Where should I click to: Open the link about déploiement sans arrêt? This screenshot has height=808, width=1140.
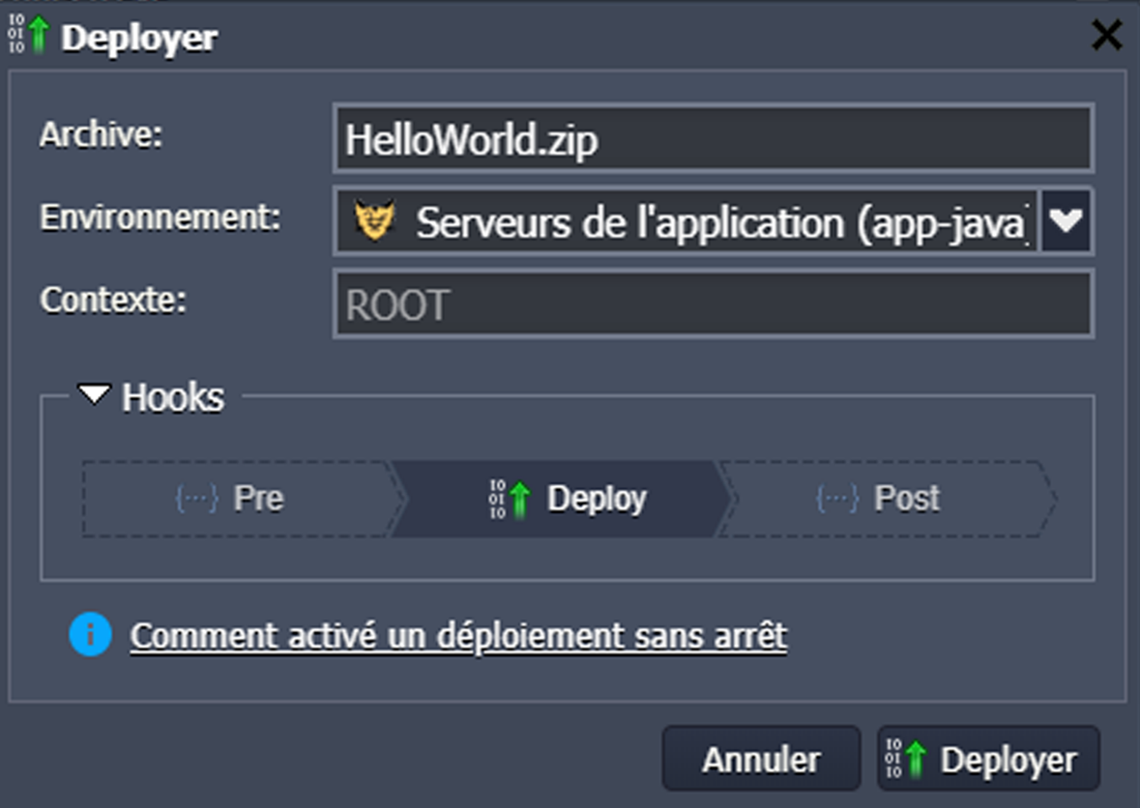click(458, 636)
